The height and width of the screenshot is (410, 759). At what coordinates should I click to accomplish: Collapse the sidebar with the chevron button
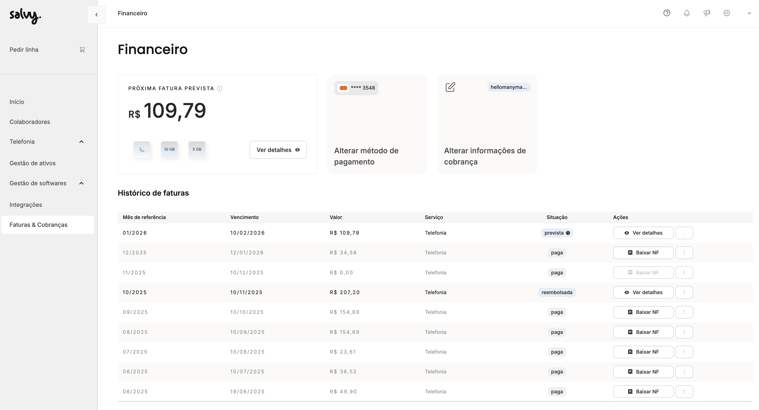point(96,15)
